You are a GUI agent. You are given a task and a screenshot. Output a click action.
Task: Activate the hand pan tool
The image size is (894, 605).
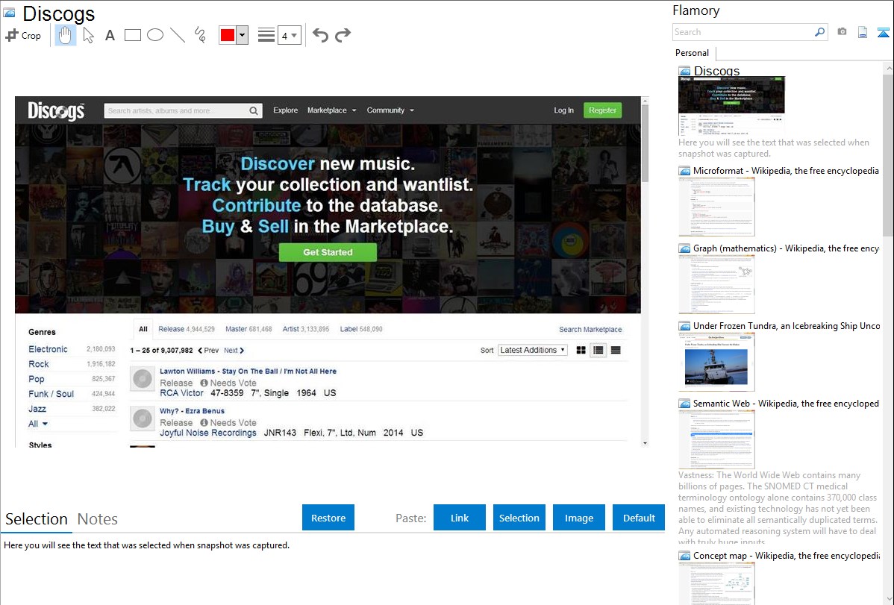(x=65, y=35)
